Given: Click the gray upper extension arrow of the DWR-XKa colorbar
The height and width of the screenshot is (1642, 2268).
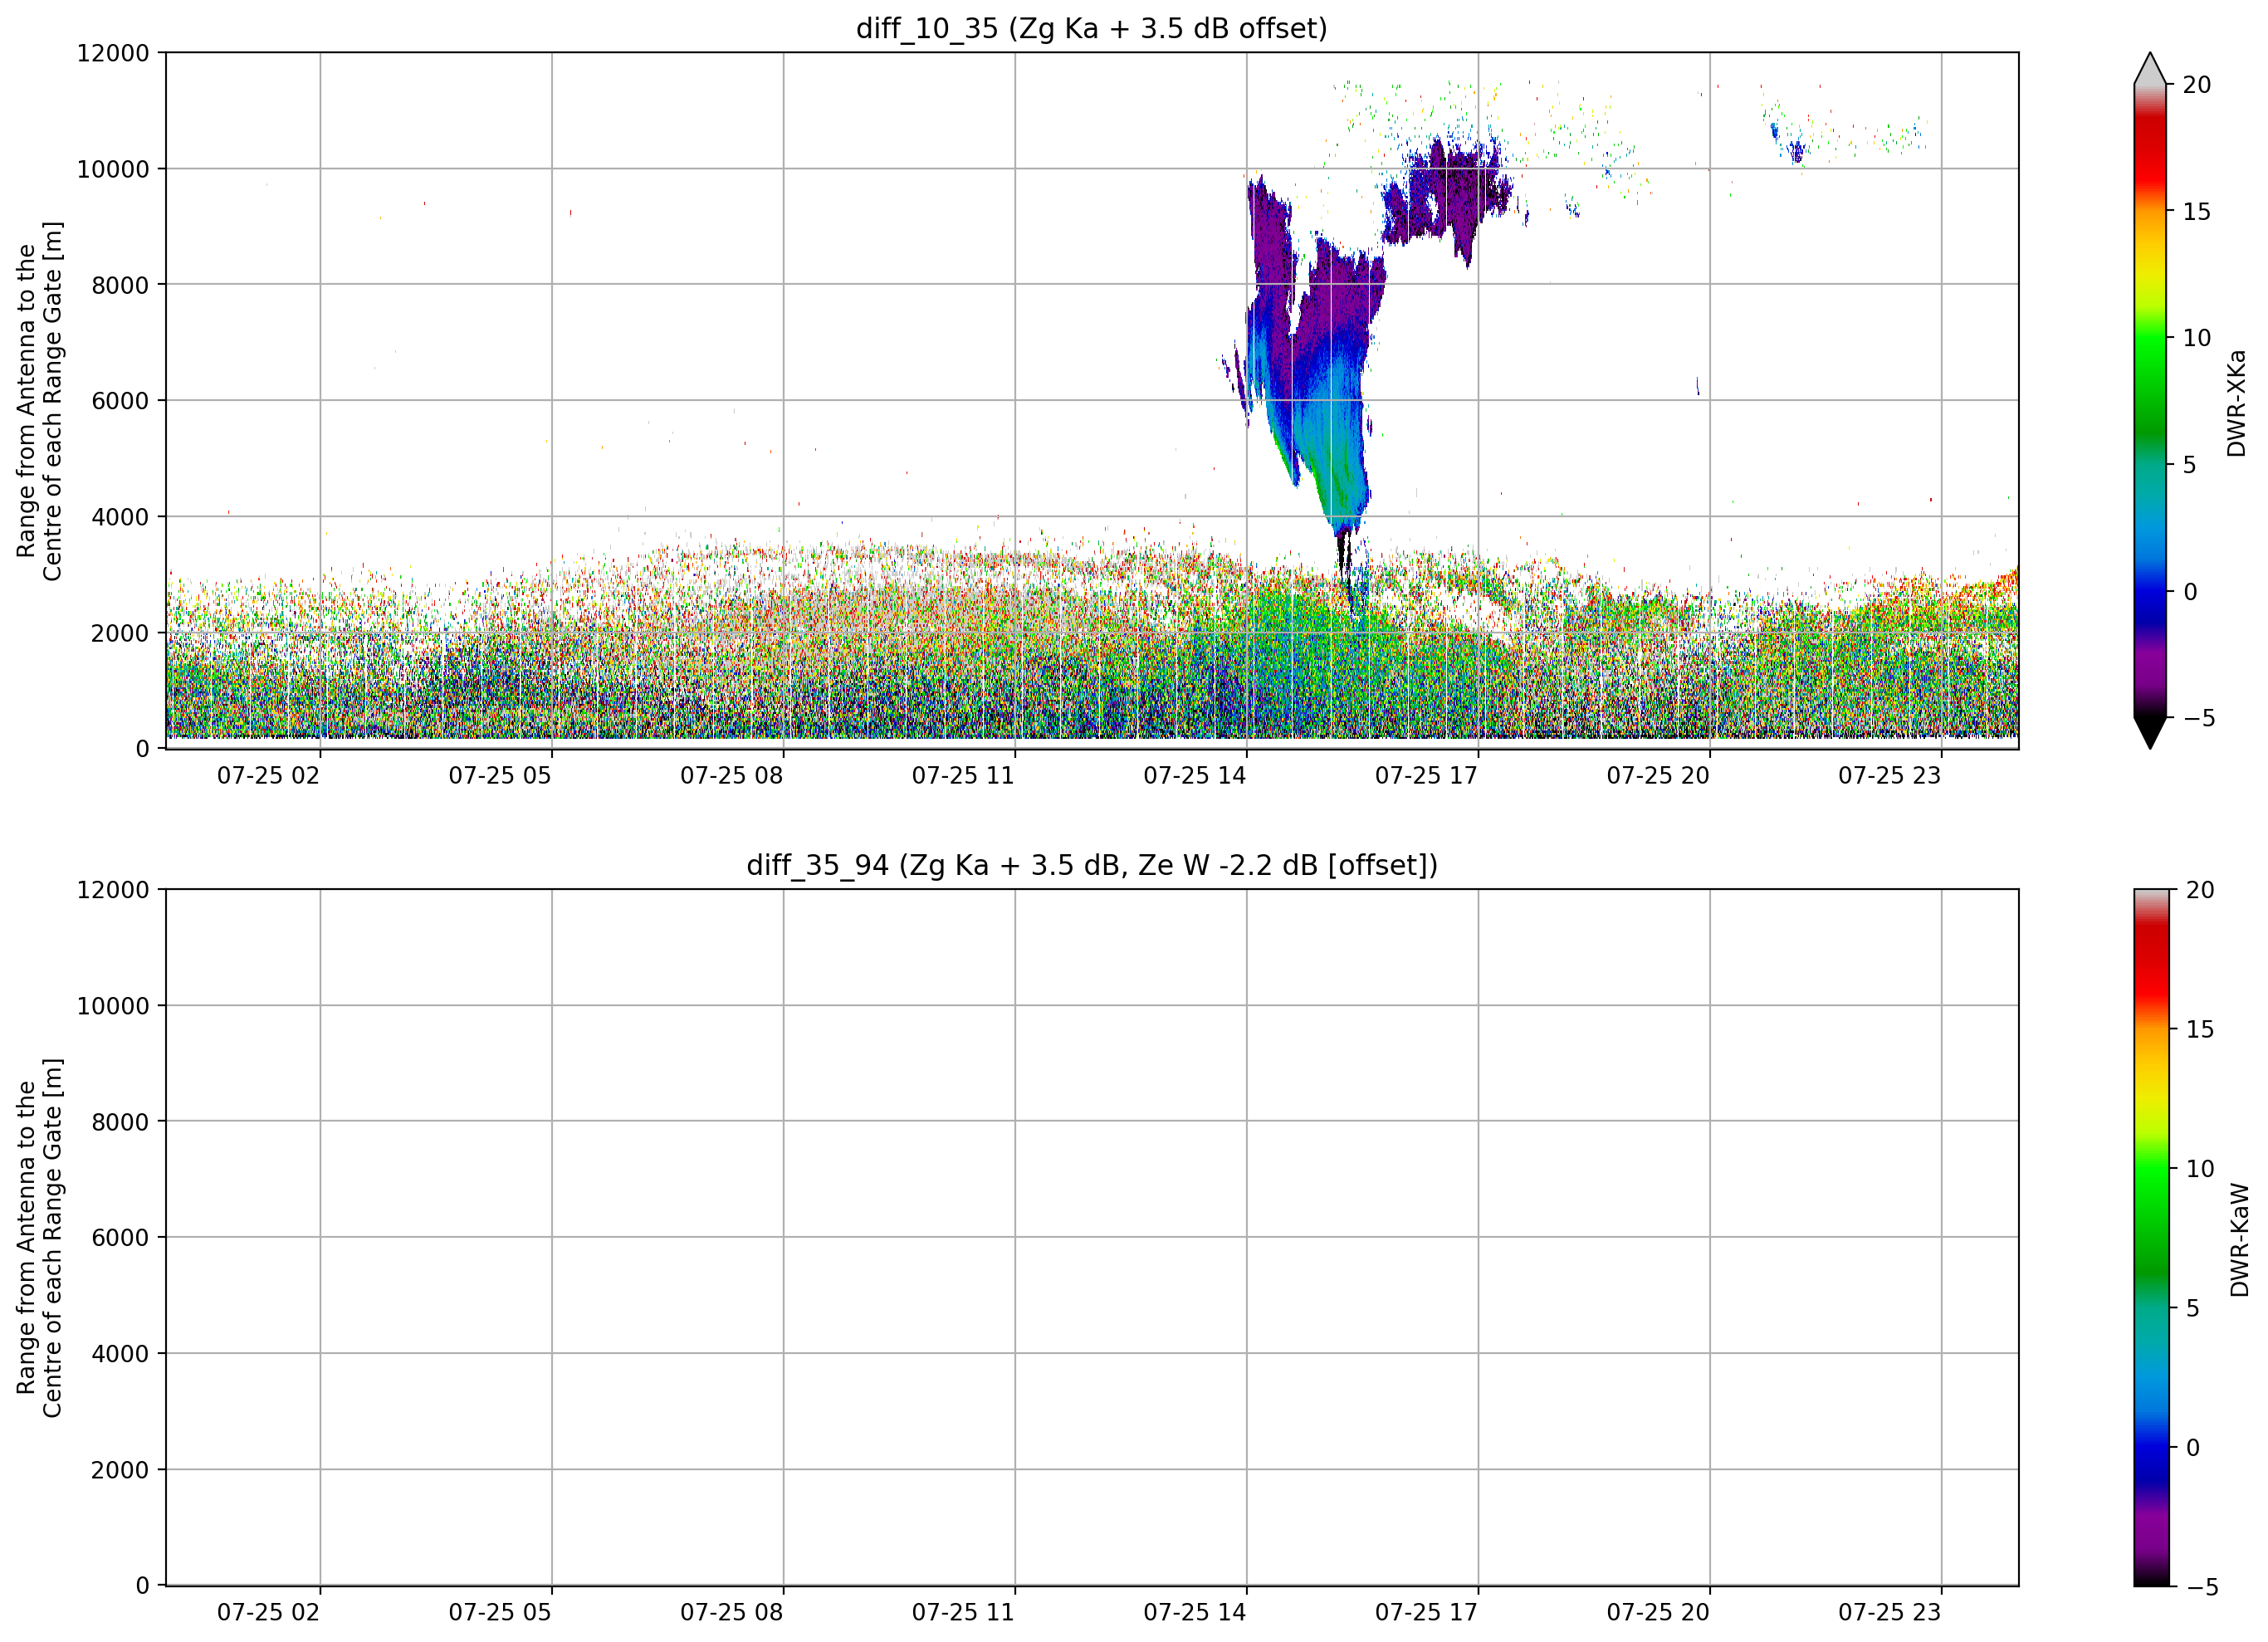Looking at the screenshot, I should coord(2150,68).
